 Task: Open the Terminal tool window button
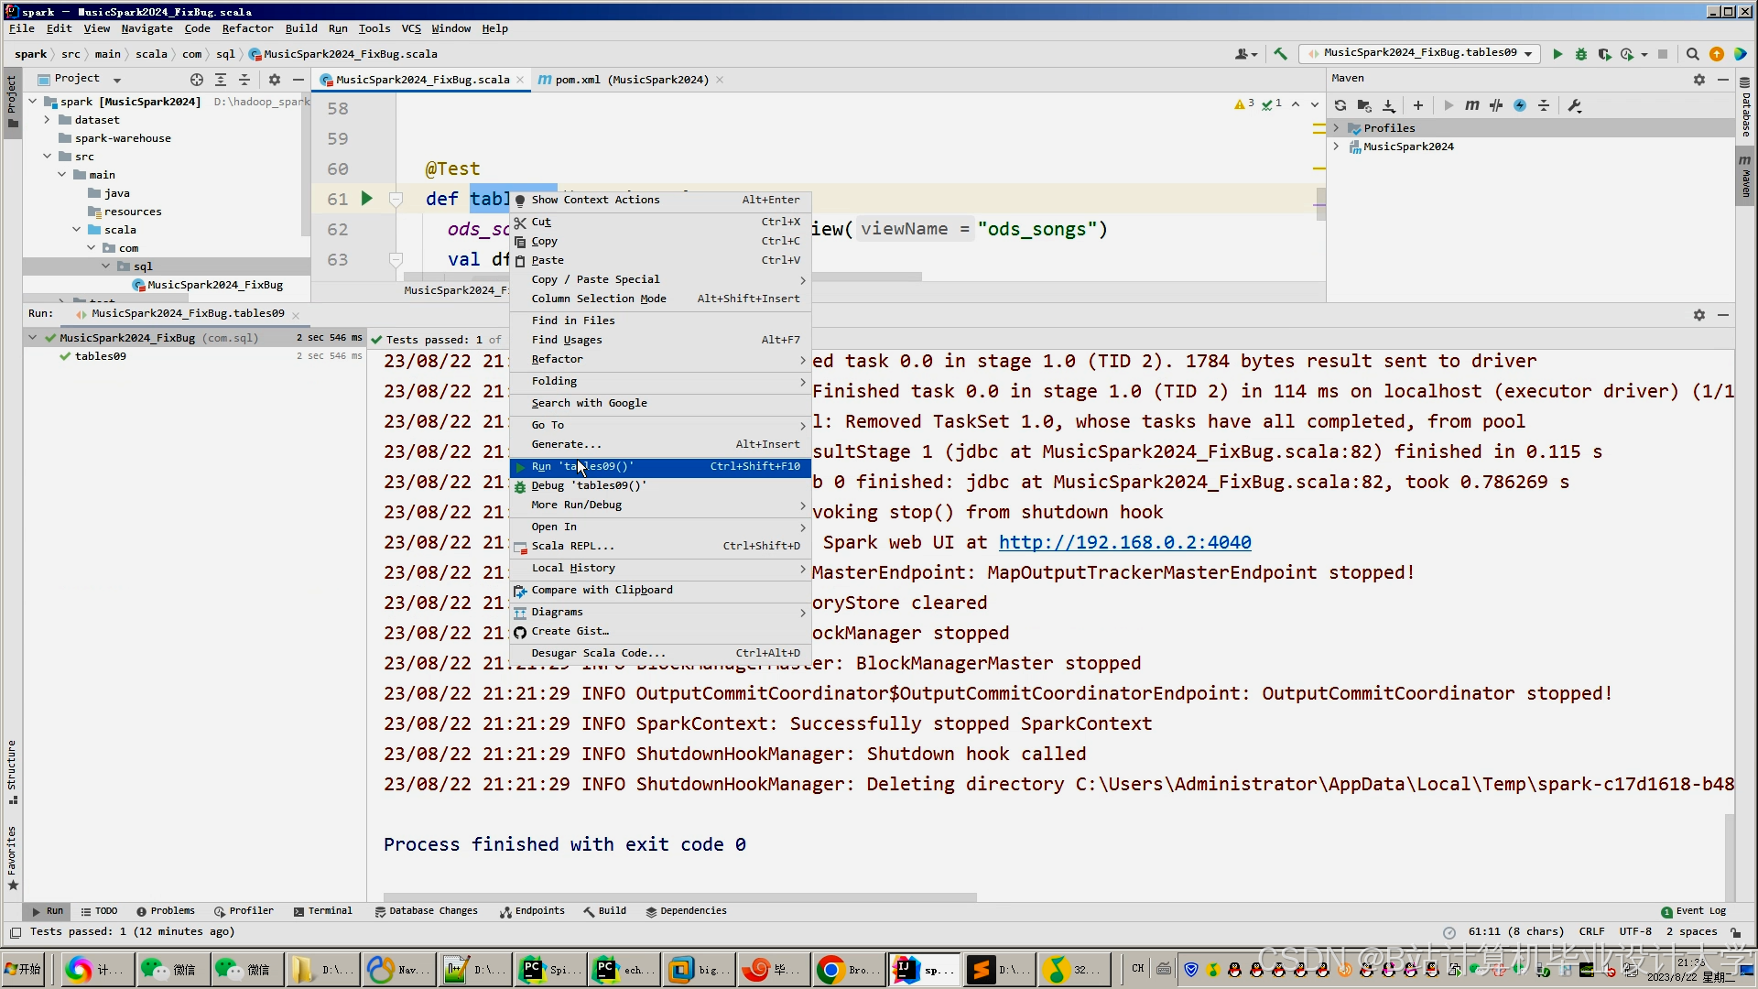(x=323, y=911)
